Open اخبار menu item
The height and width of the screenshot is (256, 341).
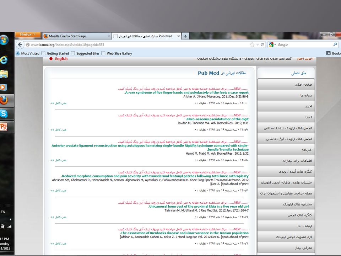click(286, 106)
